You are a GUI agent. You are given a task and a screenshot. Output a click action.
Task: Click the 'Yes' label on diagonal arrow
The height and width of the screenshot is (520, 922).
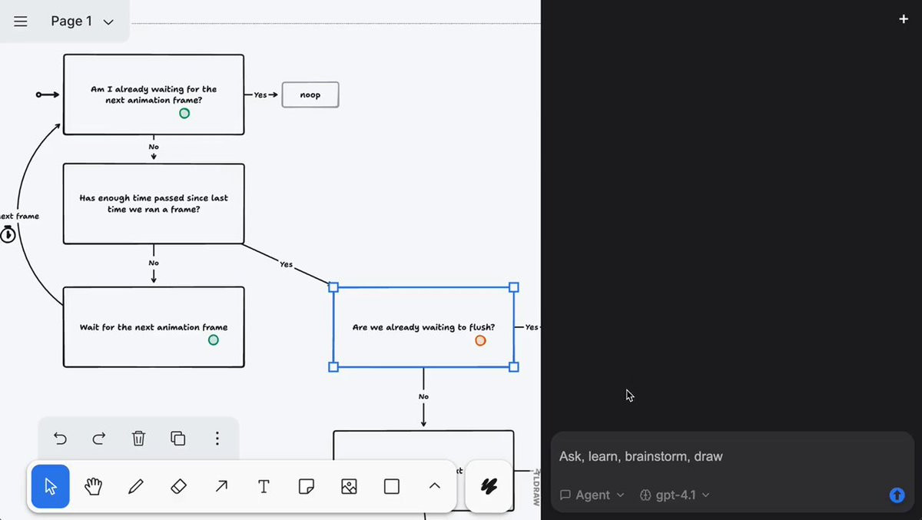[286, 264]
